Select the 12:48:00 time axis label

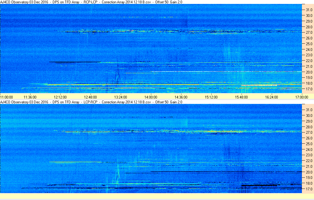pyautogui.click(x=90, y=97)
